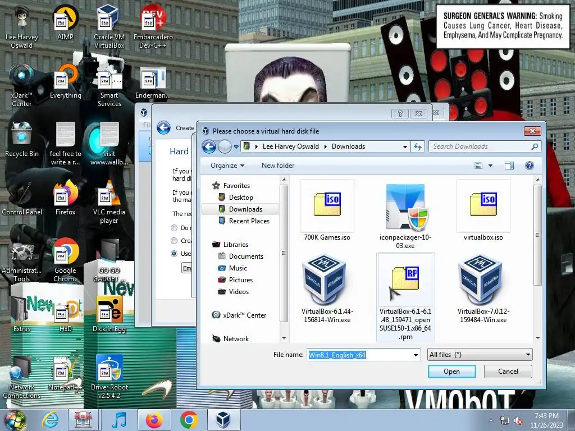Expand path arrow after Lee Harvey Oswald
This screenshot has width=575, height=431.
325,146
